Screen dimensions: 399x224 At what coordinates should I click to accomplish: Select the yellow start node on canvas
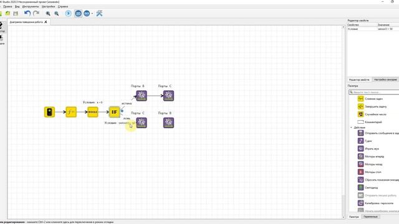coord(49,112)
